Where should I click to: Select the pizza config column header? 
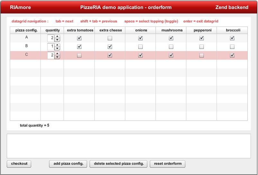pyautogui.click(x=25, y=30)
